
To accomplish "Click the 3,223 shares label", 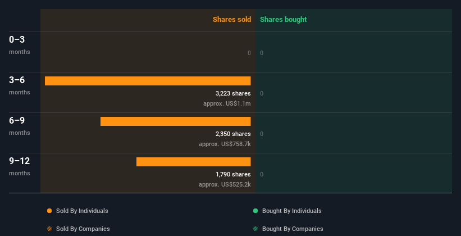I will coord(233,94).
